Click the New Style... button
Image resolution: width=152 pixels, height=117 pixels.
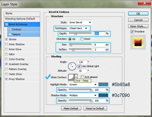pos(138,26)
